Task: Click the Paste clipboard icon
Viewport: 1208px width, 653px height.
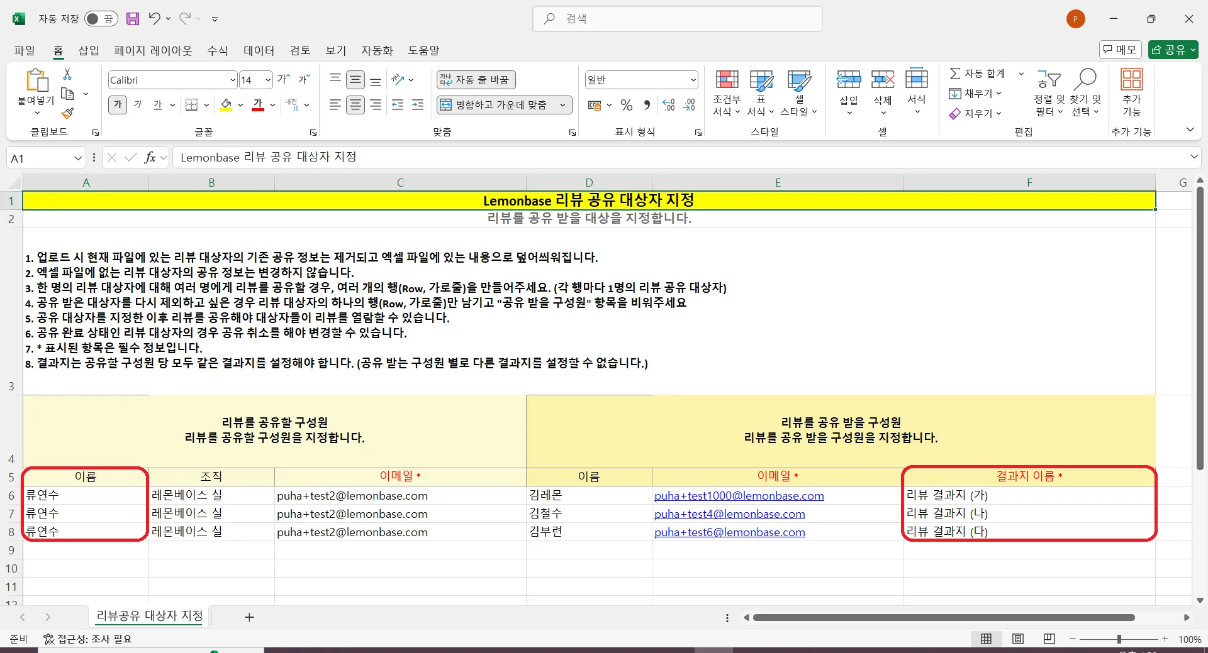Action: click(36, 80)
